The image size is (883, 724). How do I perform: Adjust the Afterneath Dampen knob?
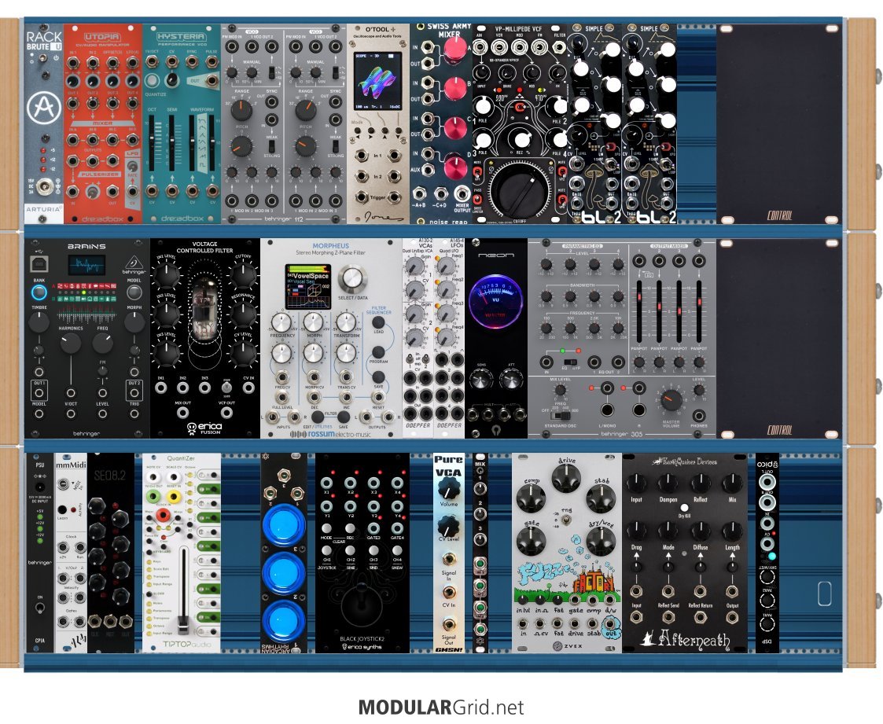668,483
